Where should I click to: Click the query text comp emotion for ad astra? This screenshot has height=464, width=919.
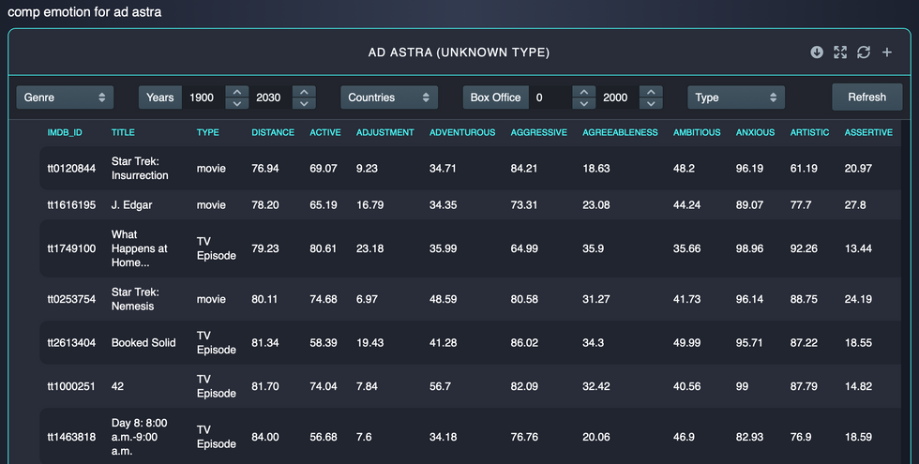(84, 11)
